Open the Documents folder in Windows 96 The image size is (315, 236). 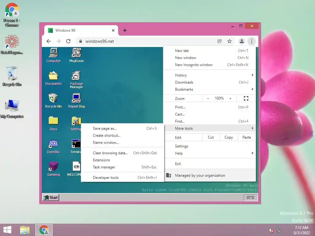54,78
